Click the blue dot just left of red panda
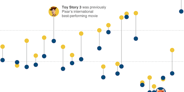The height and width of the screenshot is (92, 184). [x=154, y=91]
